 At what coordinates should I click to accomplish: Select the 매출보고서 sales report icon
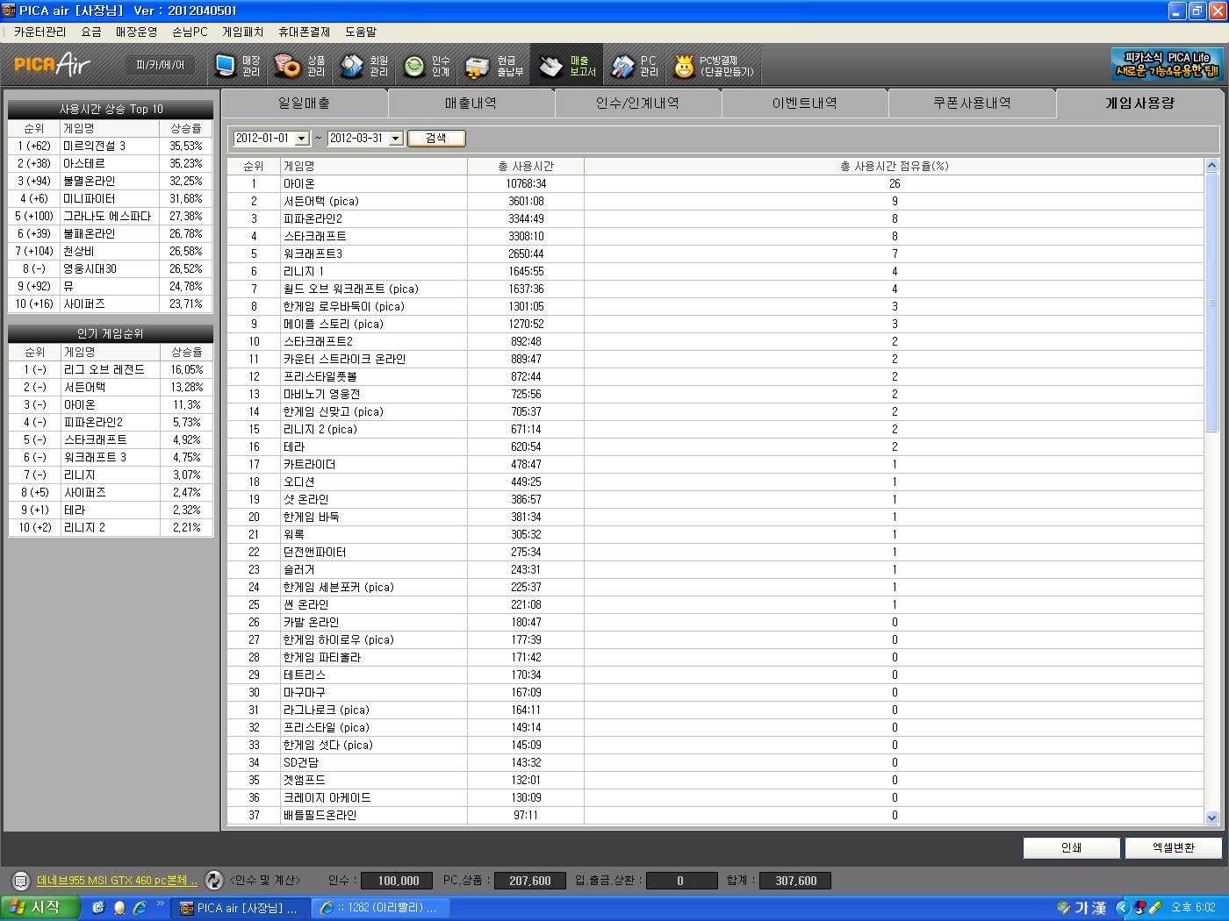click(568, 66)
